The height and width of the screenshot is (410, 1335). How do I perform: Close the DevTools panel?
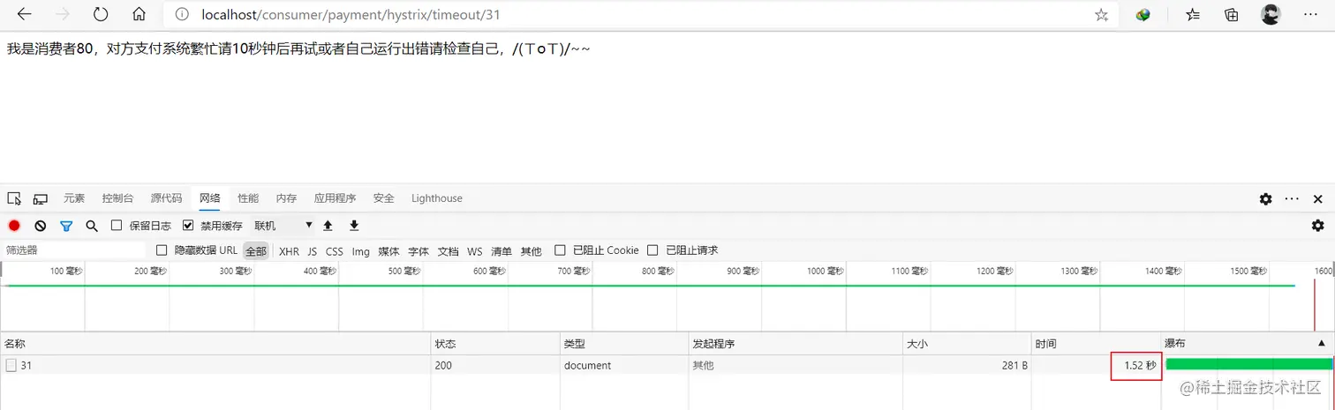(1318, 199)
